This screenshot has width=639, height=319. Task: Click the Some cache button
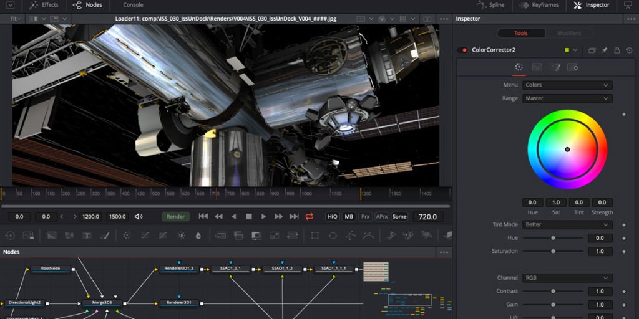tap(399, 216)
